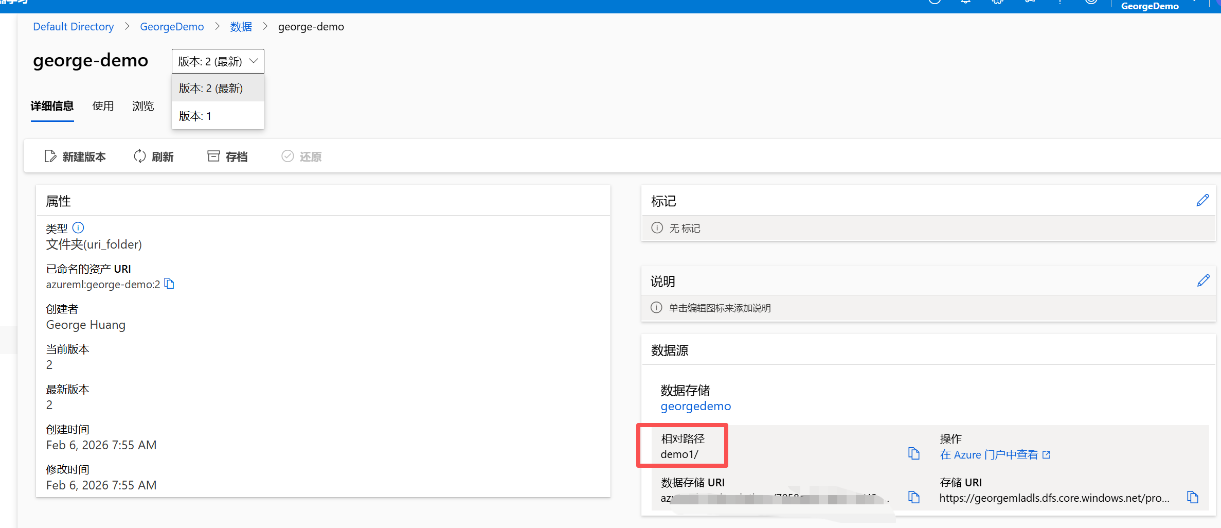The image size is (1221, 528).
Task: Click the 新建版本 (new version) icon
Action: pyautogui.click(x=50, y=156)
